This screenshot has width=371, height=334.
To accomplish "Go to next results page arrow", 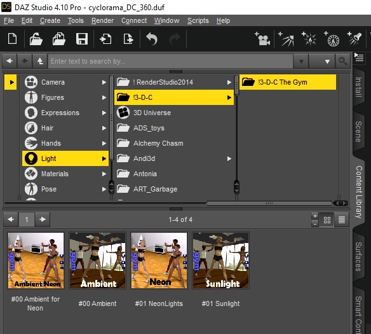I will point(43,219).
